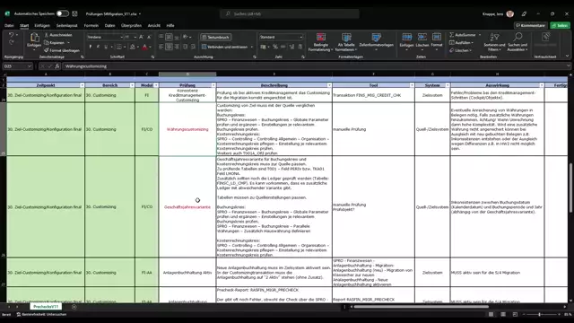Select cell Währungscustomizing
Image resolution: width=574 pixels, height=323 pixels.
(x=187, y=129)
